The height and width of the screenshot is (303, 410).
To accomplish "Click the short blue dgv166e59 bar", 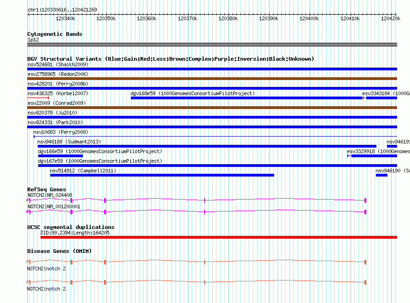I will [x=61, y=156].
